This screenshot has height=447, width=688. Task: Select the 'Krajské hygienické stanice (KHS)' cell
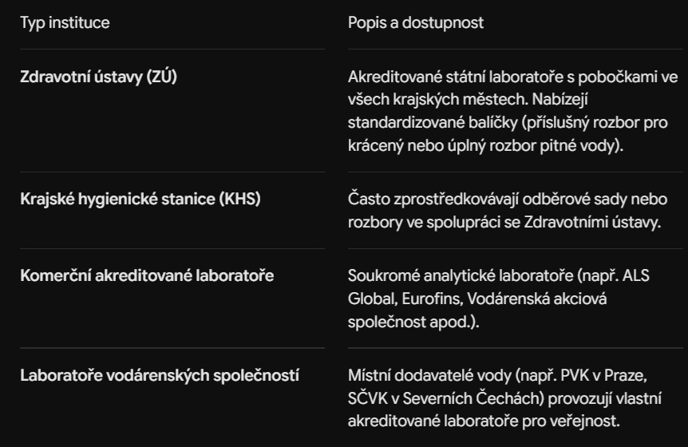pyautogui.click(x=140, y=199)
